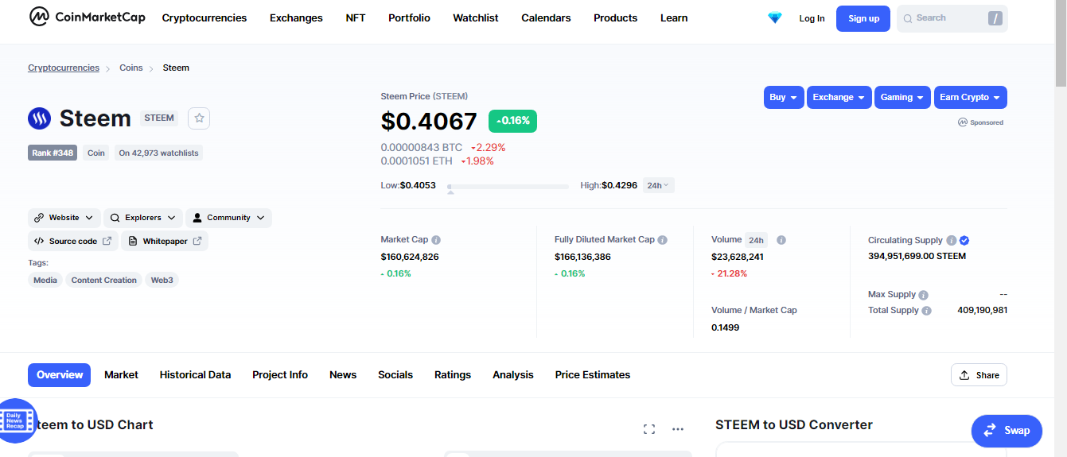The width and height of the screenshot is (1067, 457).
Task: Click the Circulating Supply verified badge
Action: (964, 240)
